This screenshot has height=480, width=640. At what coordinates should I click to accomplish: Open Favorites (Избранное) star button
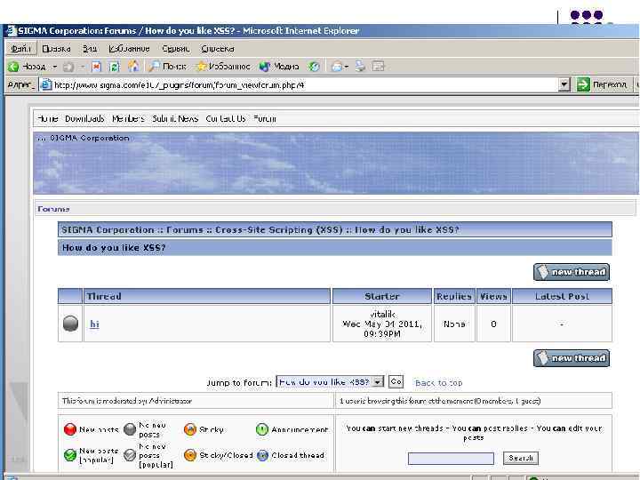[x=223, y=67]
